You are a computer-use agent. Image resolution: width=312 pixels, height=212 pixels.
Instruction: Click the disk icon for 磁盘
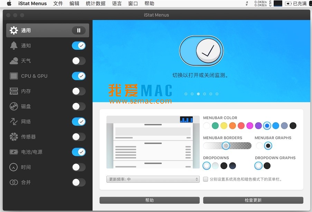pos(14,106)
